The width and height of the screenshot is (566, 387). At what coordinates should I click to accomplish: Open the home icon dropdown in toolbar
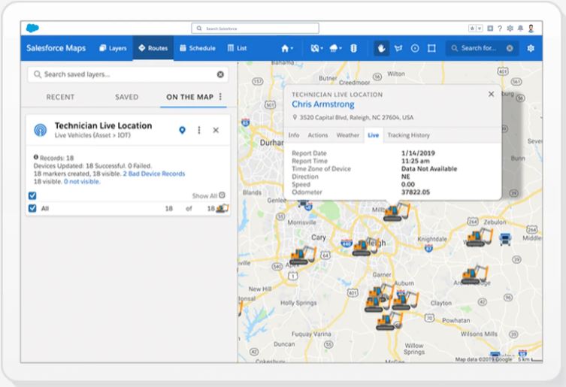coord(286,48)
